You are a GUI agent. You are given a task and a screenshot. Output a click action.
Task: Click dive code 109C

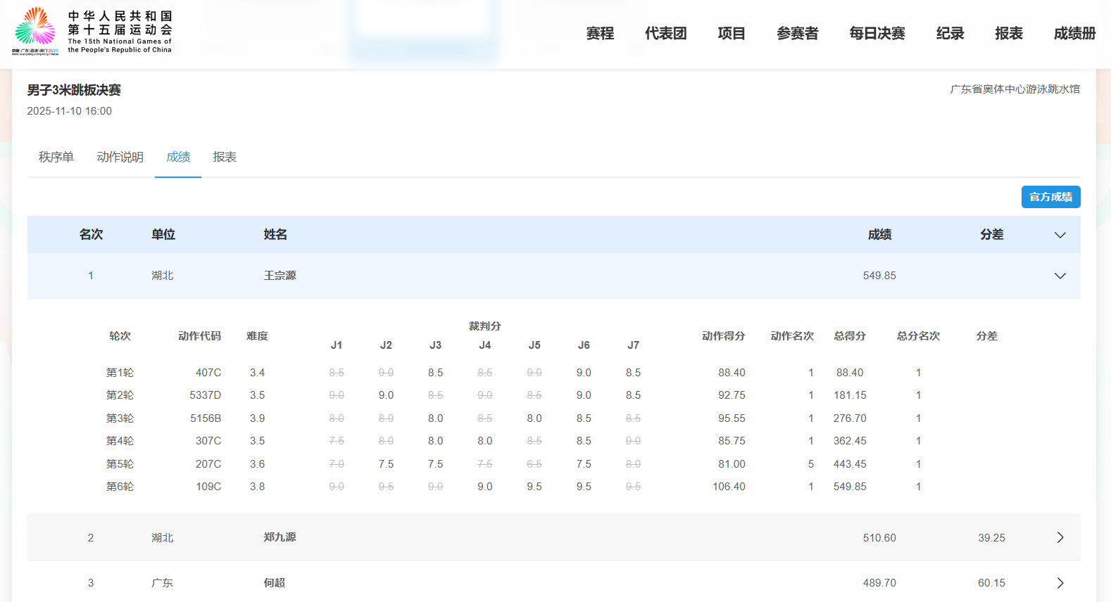click(x=208, y=487)
